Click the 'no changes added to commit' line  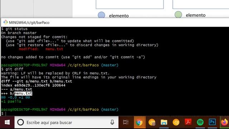[73, 57]
